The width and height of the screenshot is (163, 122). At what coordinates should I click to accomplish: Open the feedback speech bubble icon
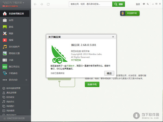click(x=144, y=4)
